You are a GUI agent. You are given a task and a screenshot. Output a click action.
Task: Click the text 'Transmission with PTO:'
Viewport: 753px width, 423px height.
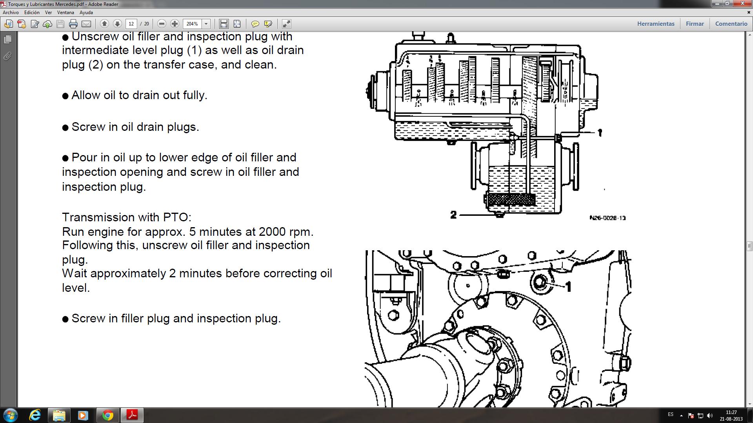[127, 217]
